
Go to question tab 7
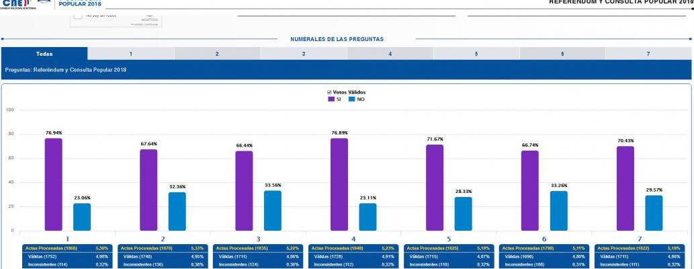tap(648, 53)
